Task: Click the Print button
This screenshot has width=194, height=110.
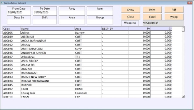Action: 152,10
